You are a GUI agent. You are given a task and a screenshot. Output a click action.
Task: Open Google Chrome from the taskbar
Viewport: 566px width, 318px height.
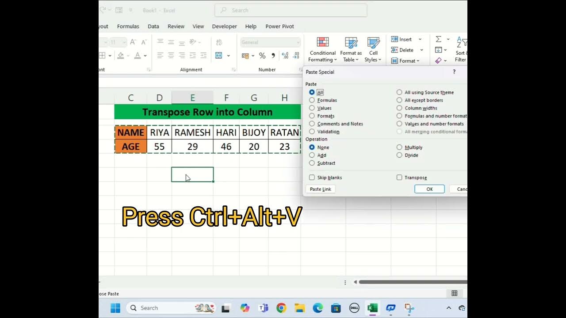click(281, 308)
